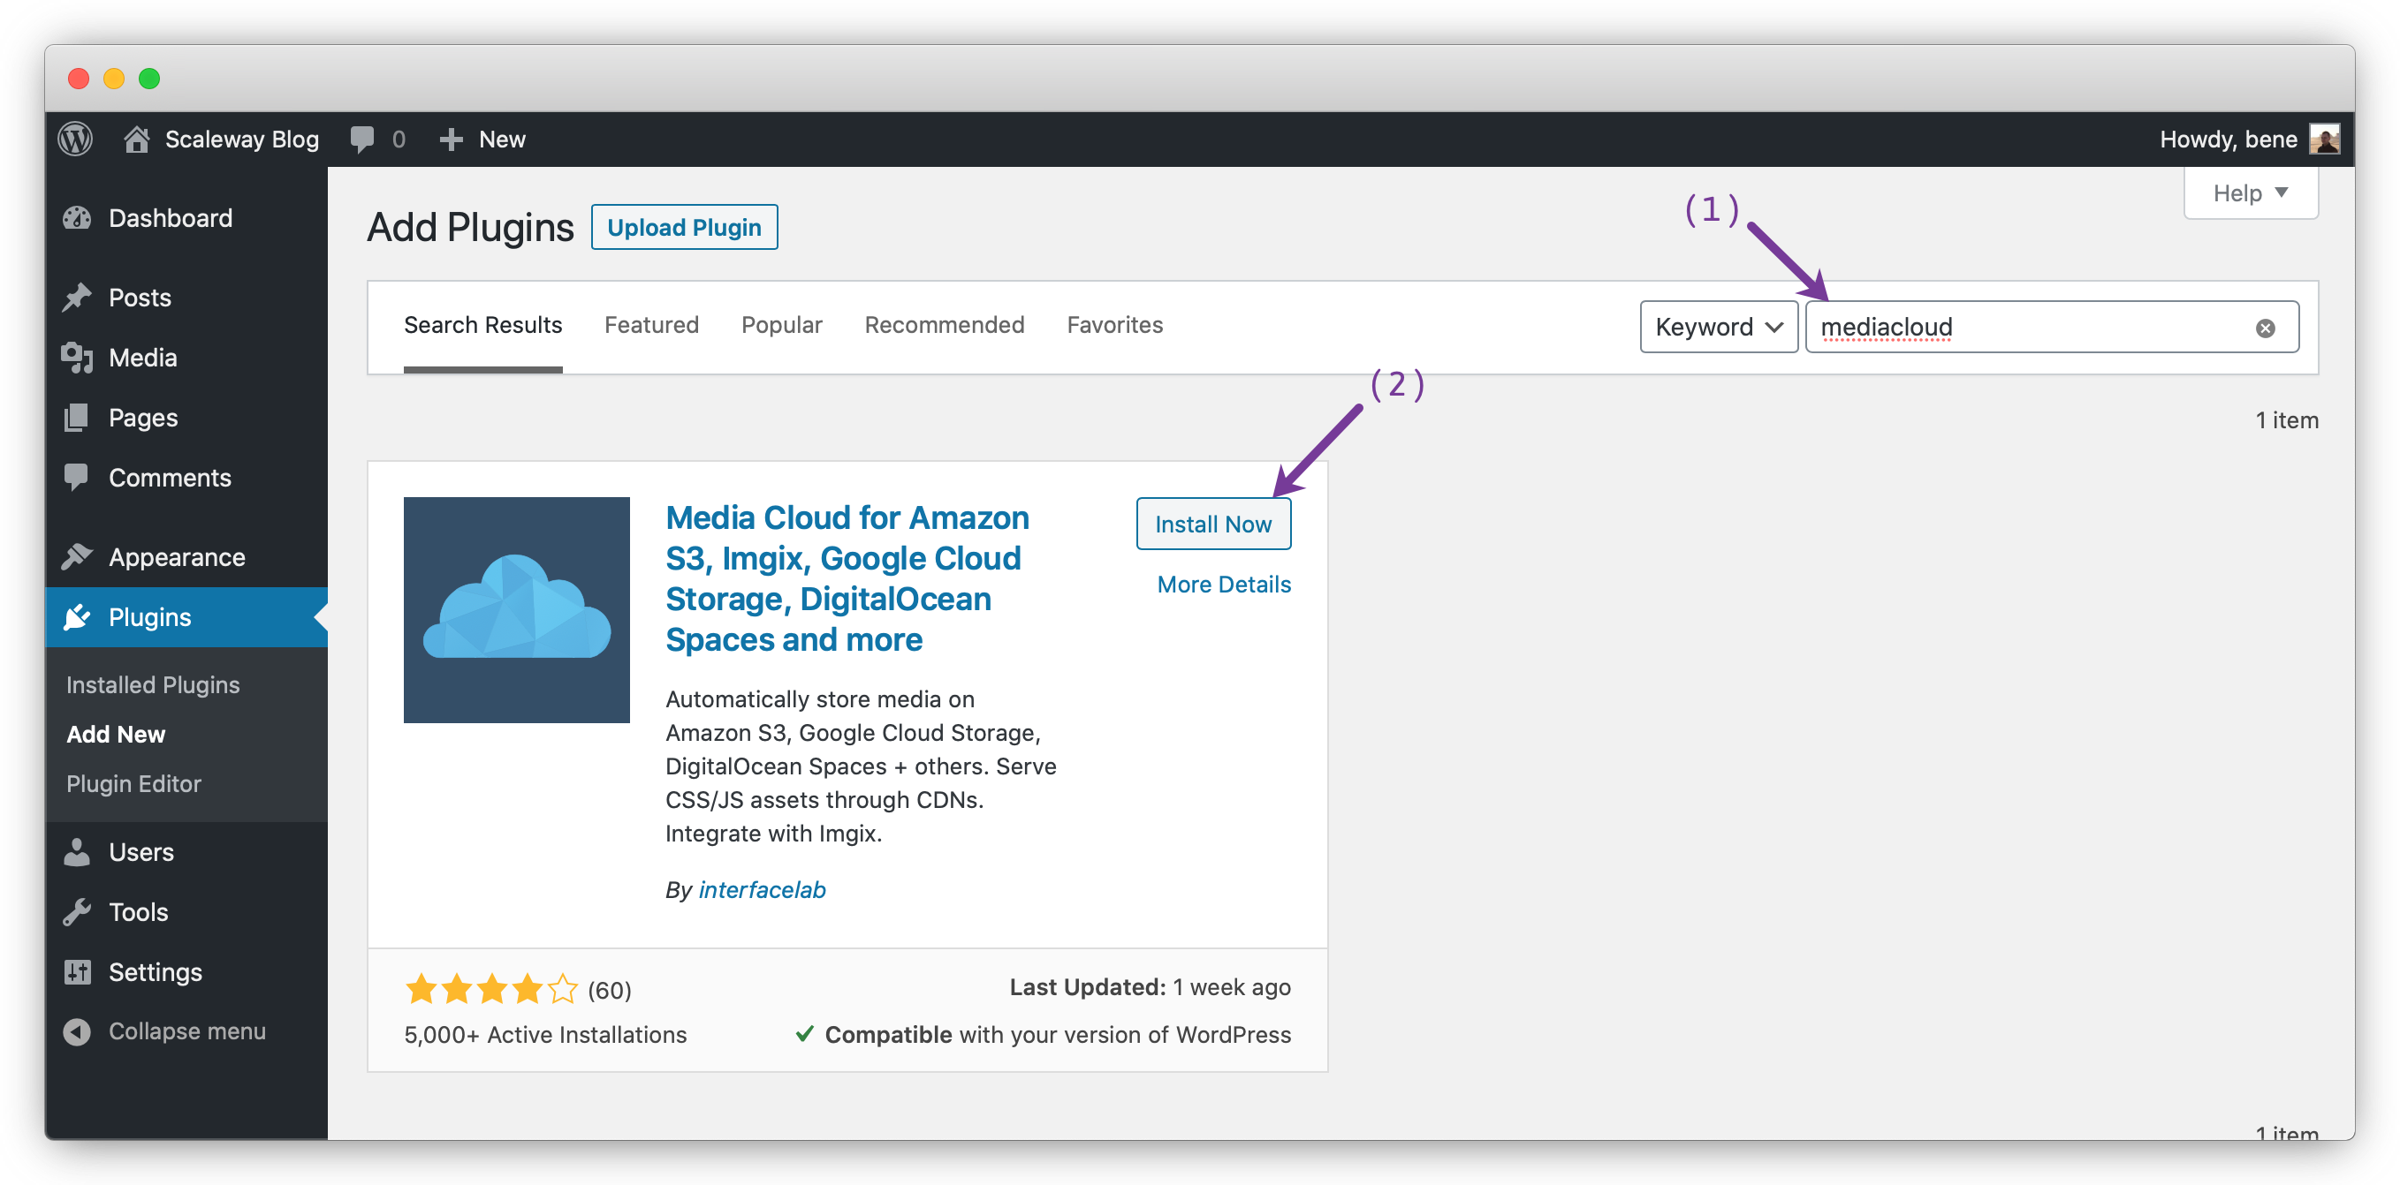Open the Settings menu item
The image size is (2400, 1185).
(155, 971)
